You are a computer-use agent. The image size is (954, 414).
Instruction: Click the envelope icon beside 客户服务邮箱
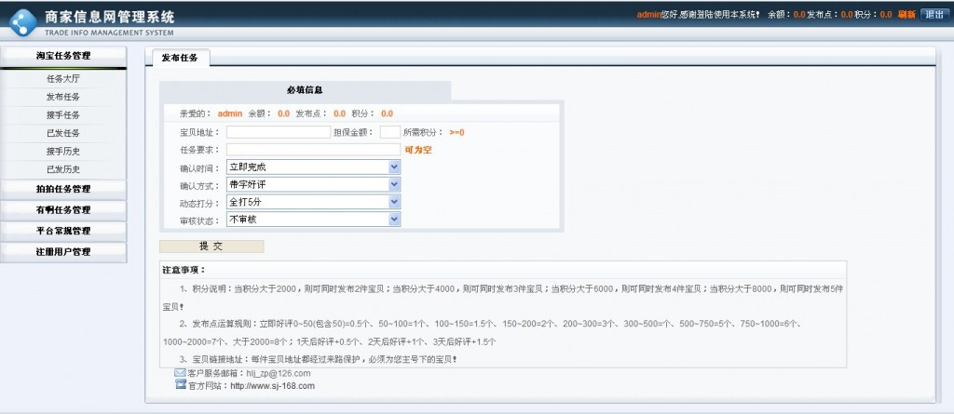180,373
